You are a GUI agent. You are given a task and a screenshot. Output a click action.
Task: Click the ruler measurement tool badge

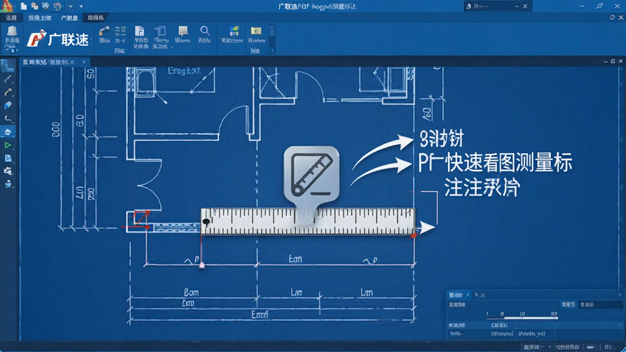(x=311, y=174)
